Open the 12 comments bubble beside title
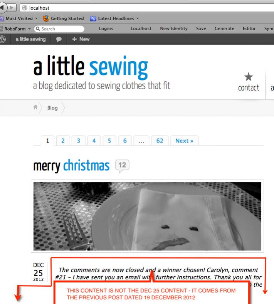 (122, 166)
